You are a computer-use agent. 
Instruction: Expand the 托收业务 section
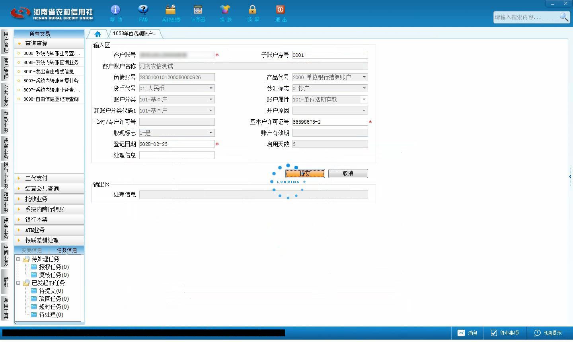tap(49, 199)
